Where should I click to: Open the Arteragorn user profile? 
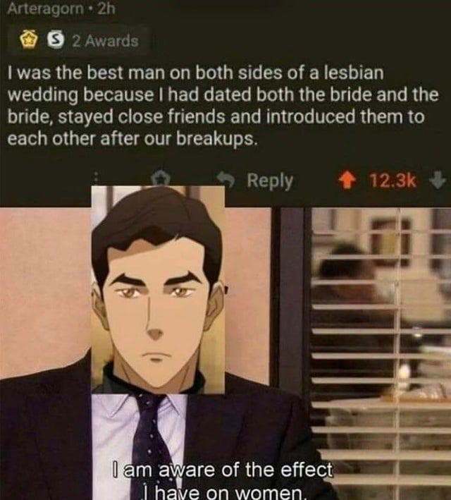point(44,9)
